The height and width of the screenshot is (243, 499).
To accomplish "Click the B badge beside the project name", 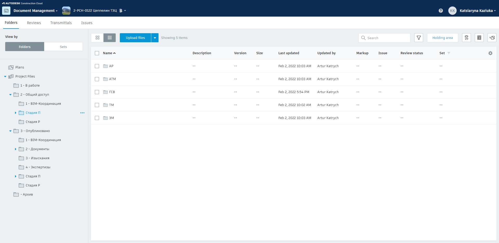I will click(x=121, y=11).
